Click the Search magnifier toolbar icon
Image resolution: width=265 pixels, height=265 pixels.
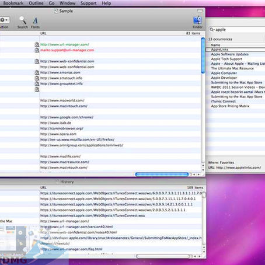pyautogui.click(x=23, y=20)
